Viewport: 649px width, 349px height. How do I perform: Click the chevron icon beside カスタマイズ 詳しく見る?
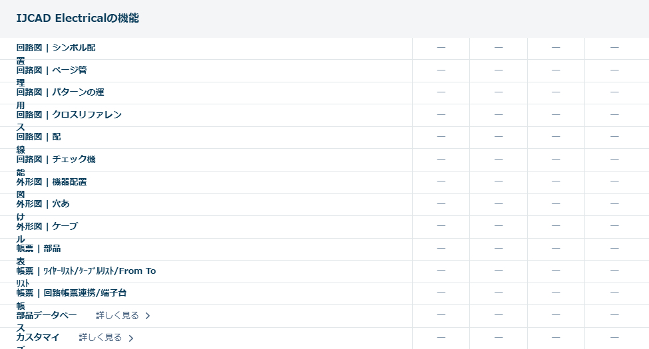pyautogui.click(x=131, y=338)
